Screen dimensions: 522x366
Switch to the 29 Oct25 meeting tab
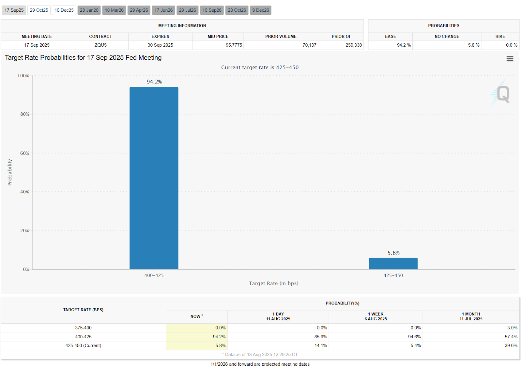[x=39, y=10]
